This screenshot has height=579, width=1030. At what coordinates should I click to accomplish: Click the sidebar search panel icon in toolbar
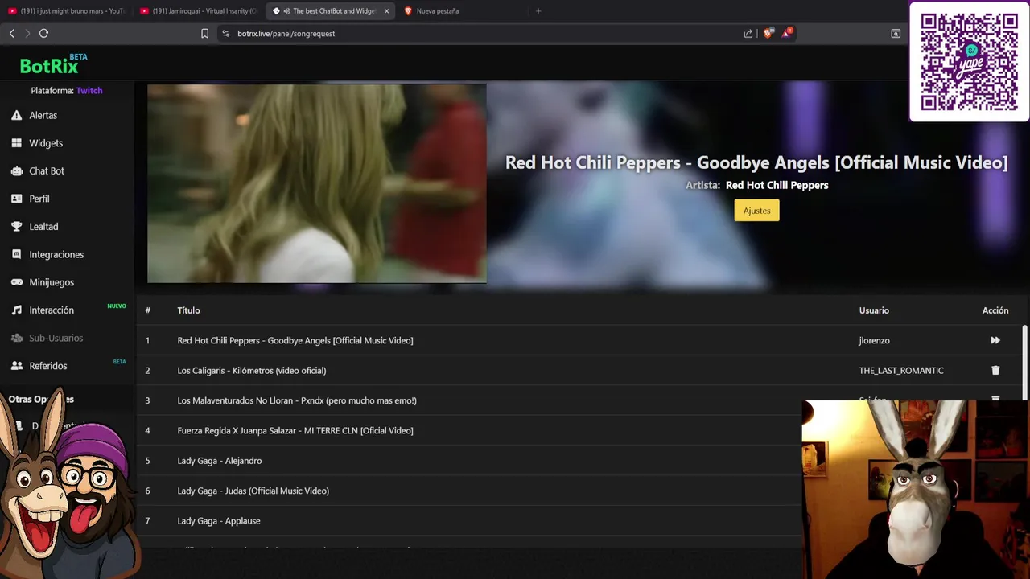(x=896, y=33)
